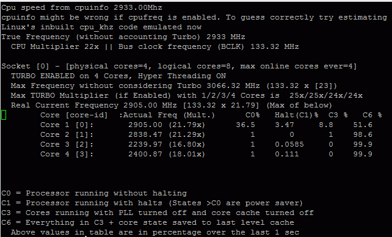Click the Core 3 [2] row label
The width and height of the screenshot is (392, 237).
pos(67,144)
